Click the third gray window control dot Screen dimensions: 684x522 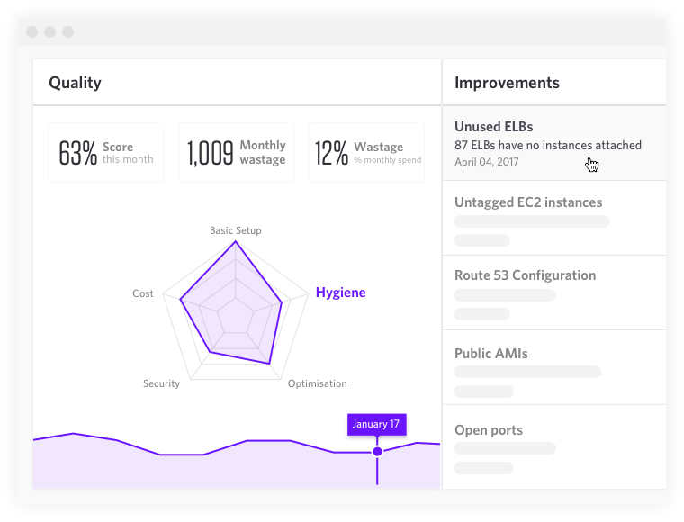67,31
